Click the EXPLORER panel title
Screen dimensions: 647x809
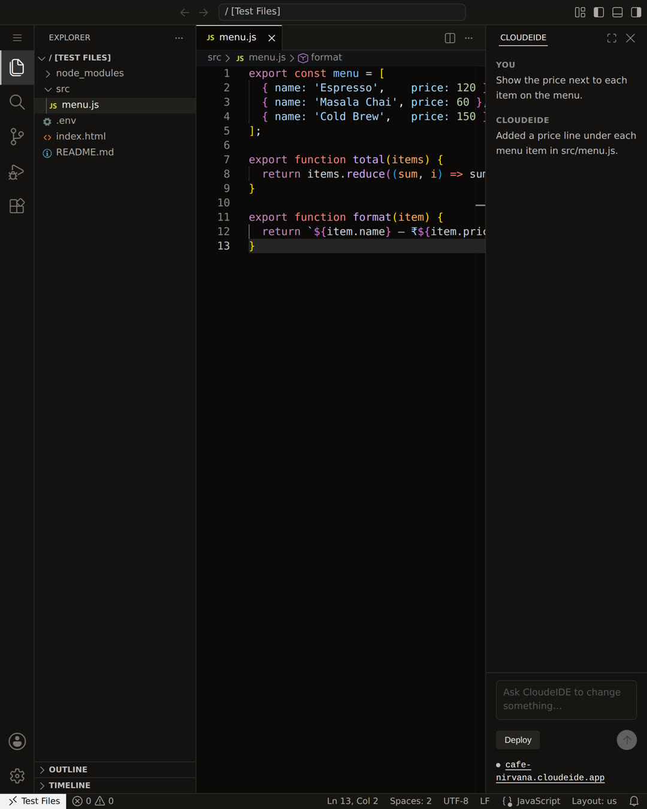tap(69, 38)
